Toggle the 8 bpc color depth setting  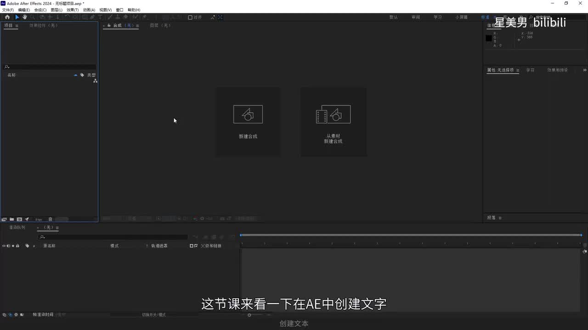pos(39,220)
